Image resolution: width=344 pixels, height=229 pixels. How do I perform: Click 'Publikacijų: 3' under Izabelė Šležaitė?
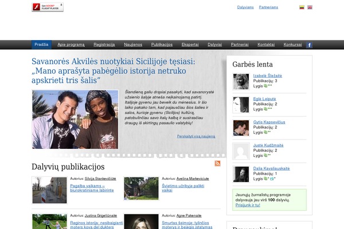(x=265, y=81)
